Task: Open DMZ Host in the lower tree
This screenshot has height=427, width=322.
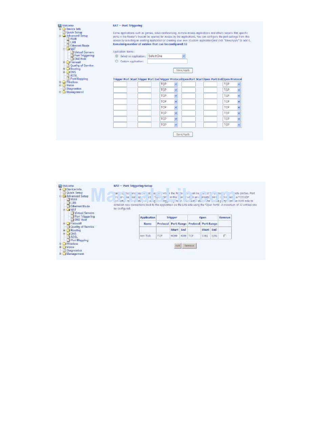Action: click(x=80, y=220)
